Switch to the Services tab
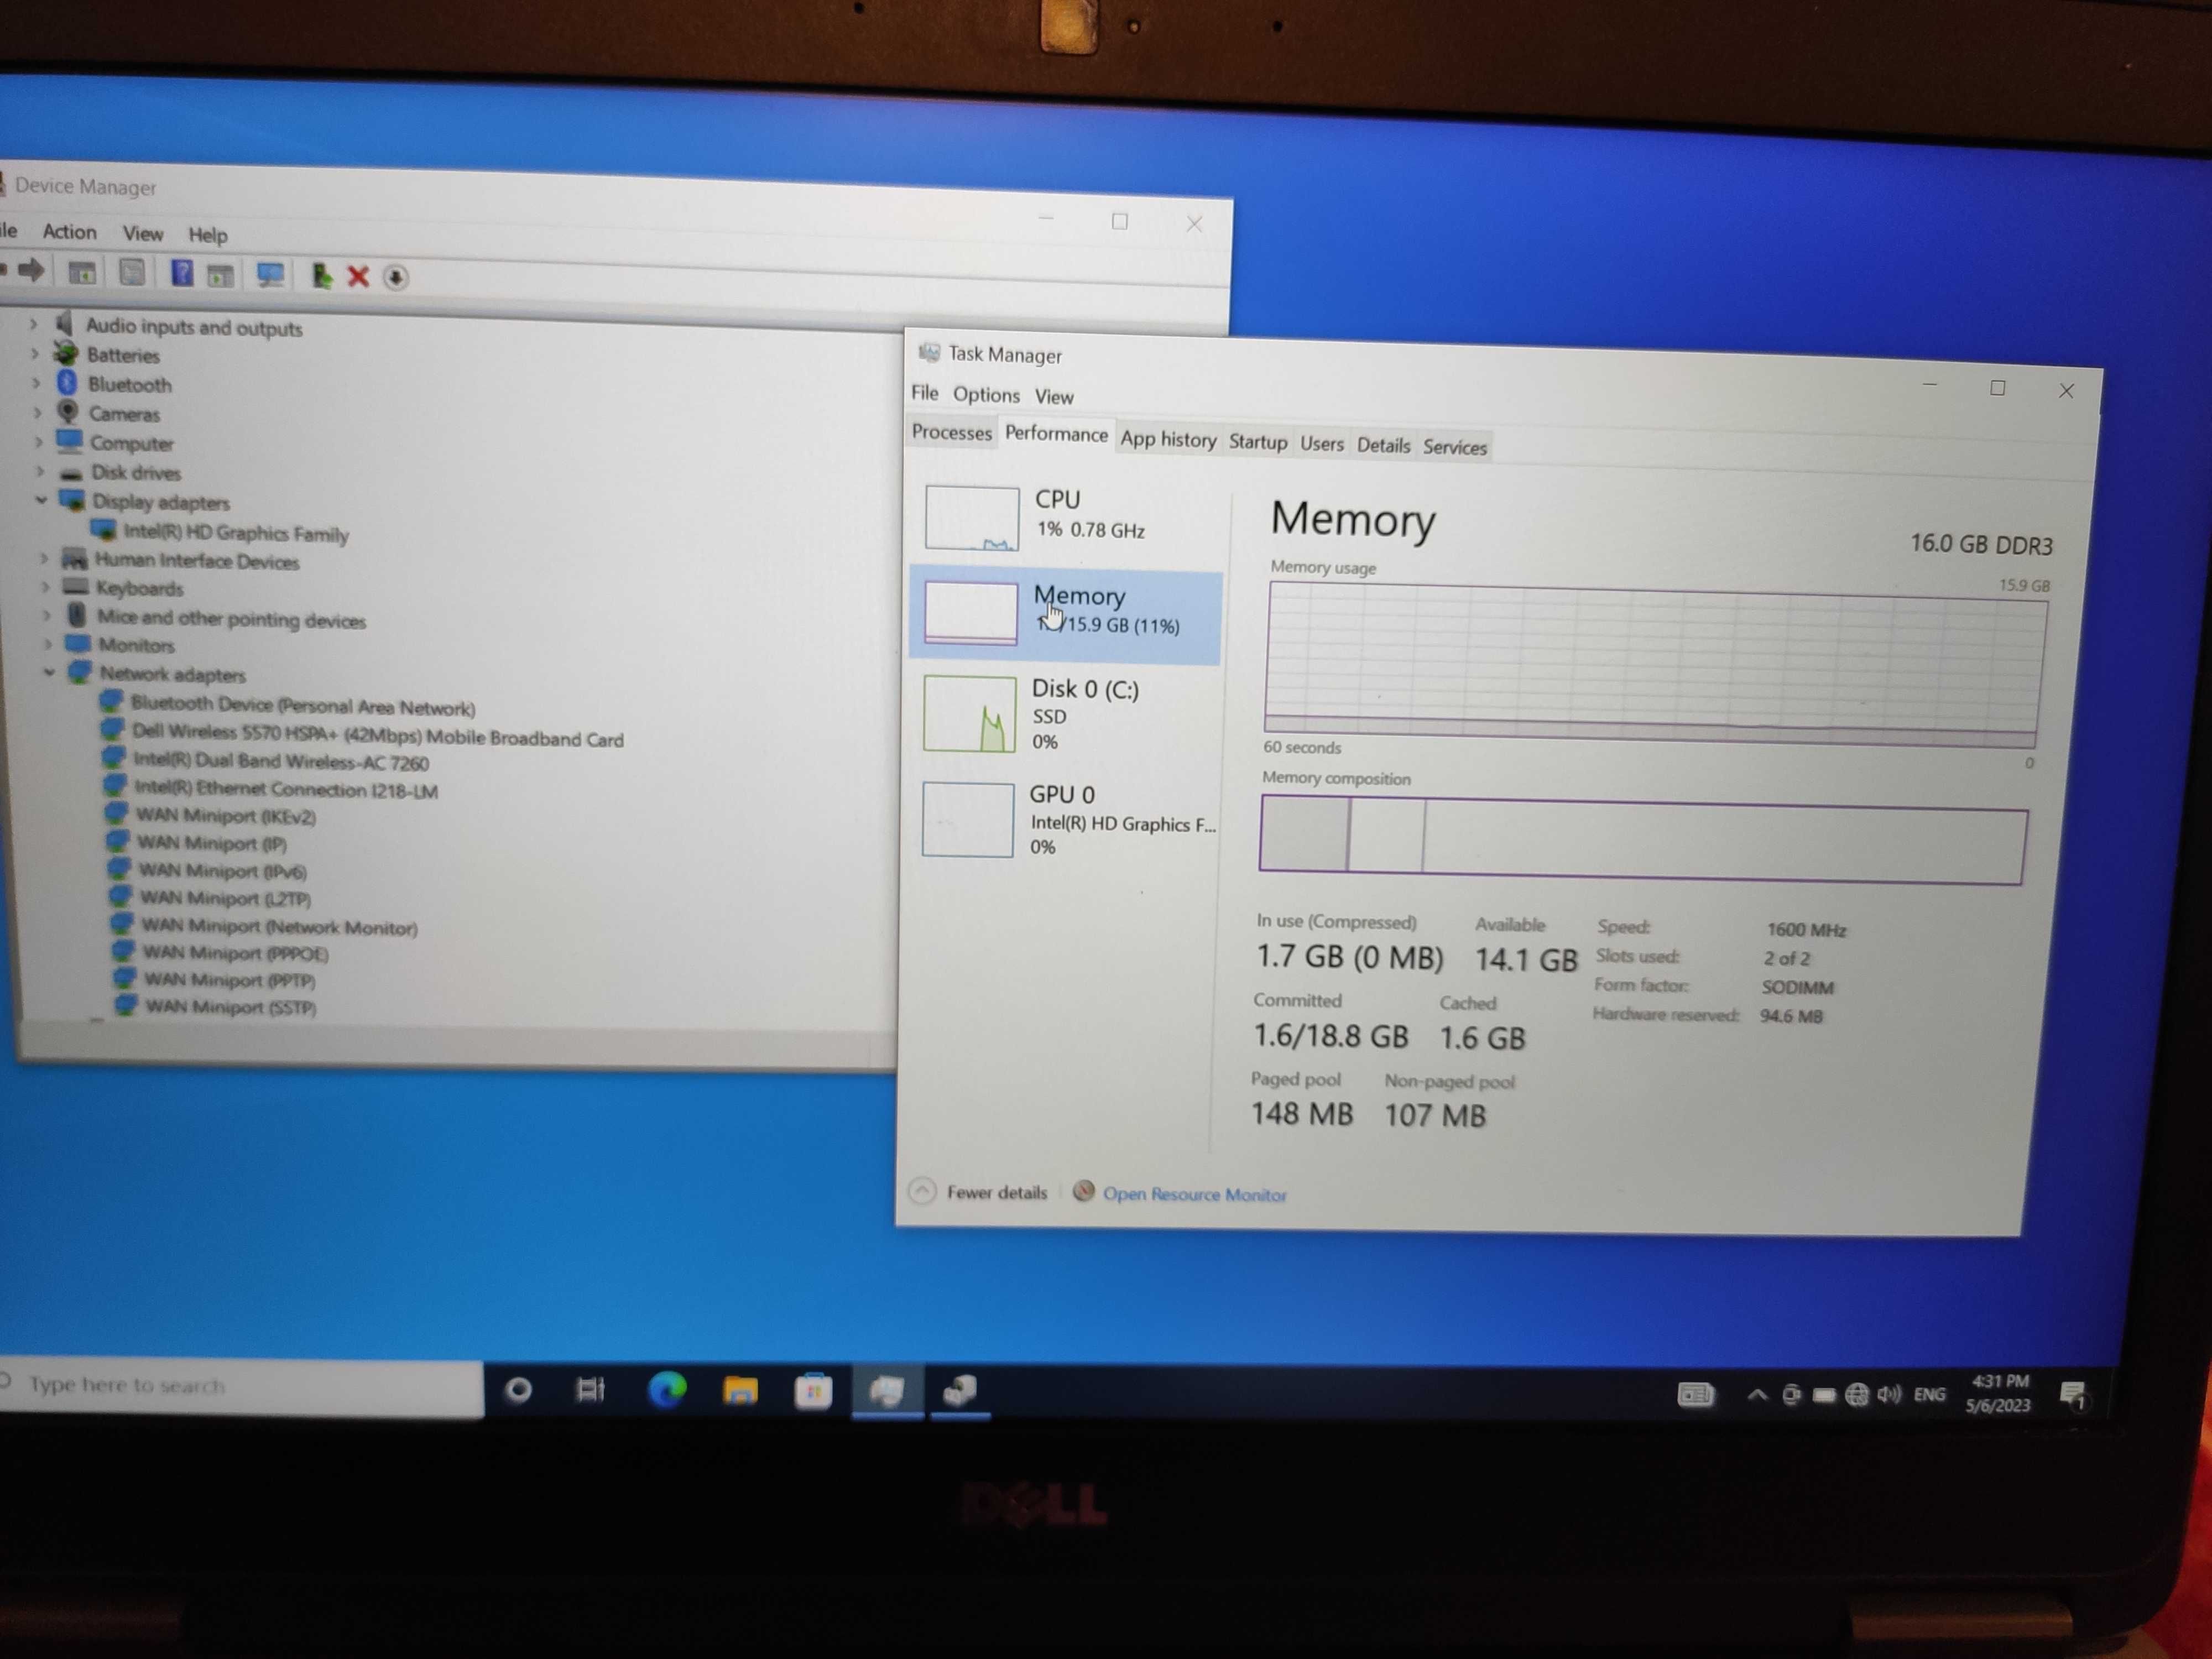This screenshot has height=1659, width=2212. pyautogui.click(x=1455, y=448)
